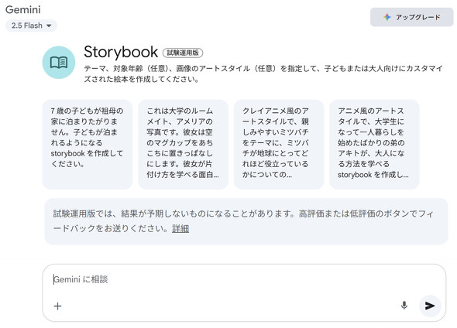Click the アップグレード upgrade button
Image resolution: width=457 pixels, height=328 pixels.
(412, 17)
